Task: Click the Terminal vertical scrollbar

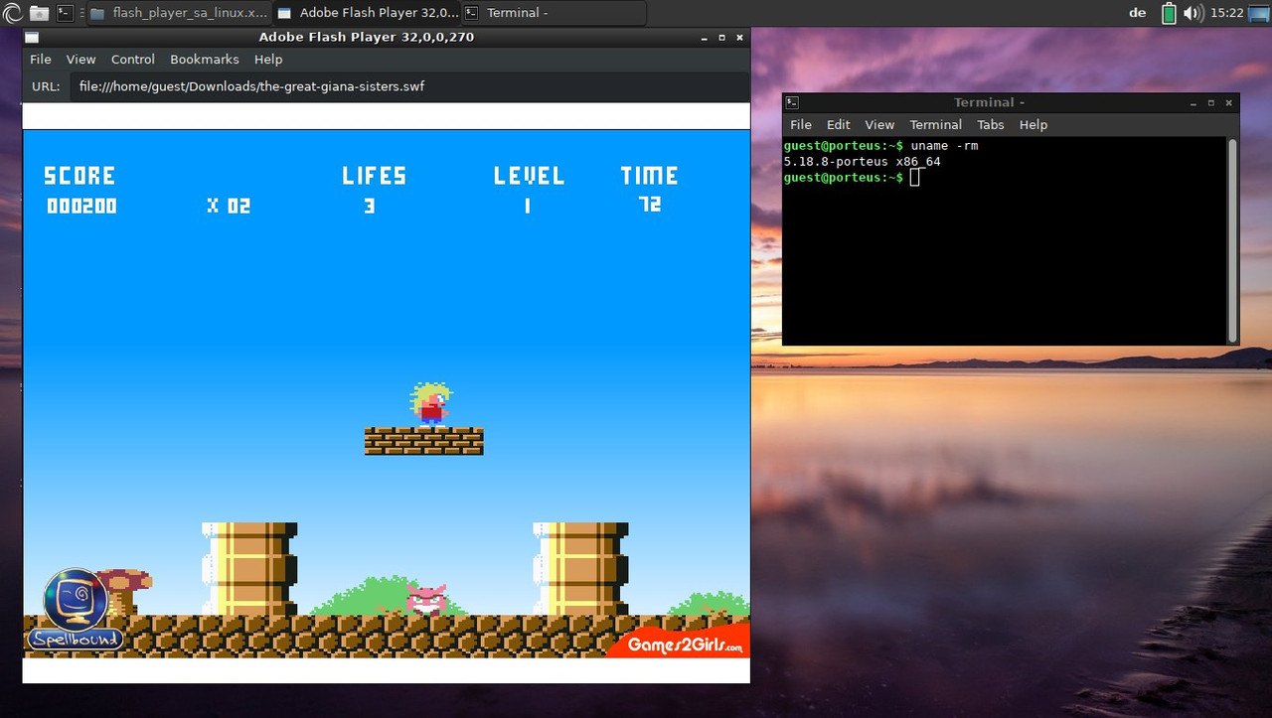Action: pos(1233,240)
